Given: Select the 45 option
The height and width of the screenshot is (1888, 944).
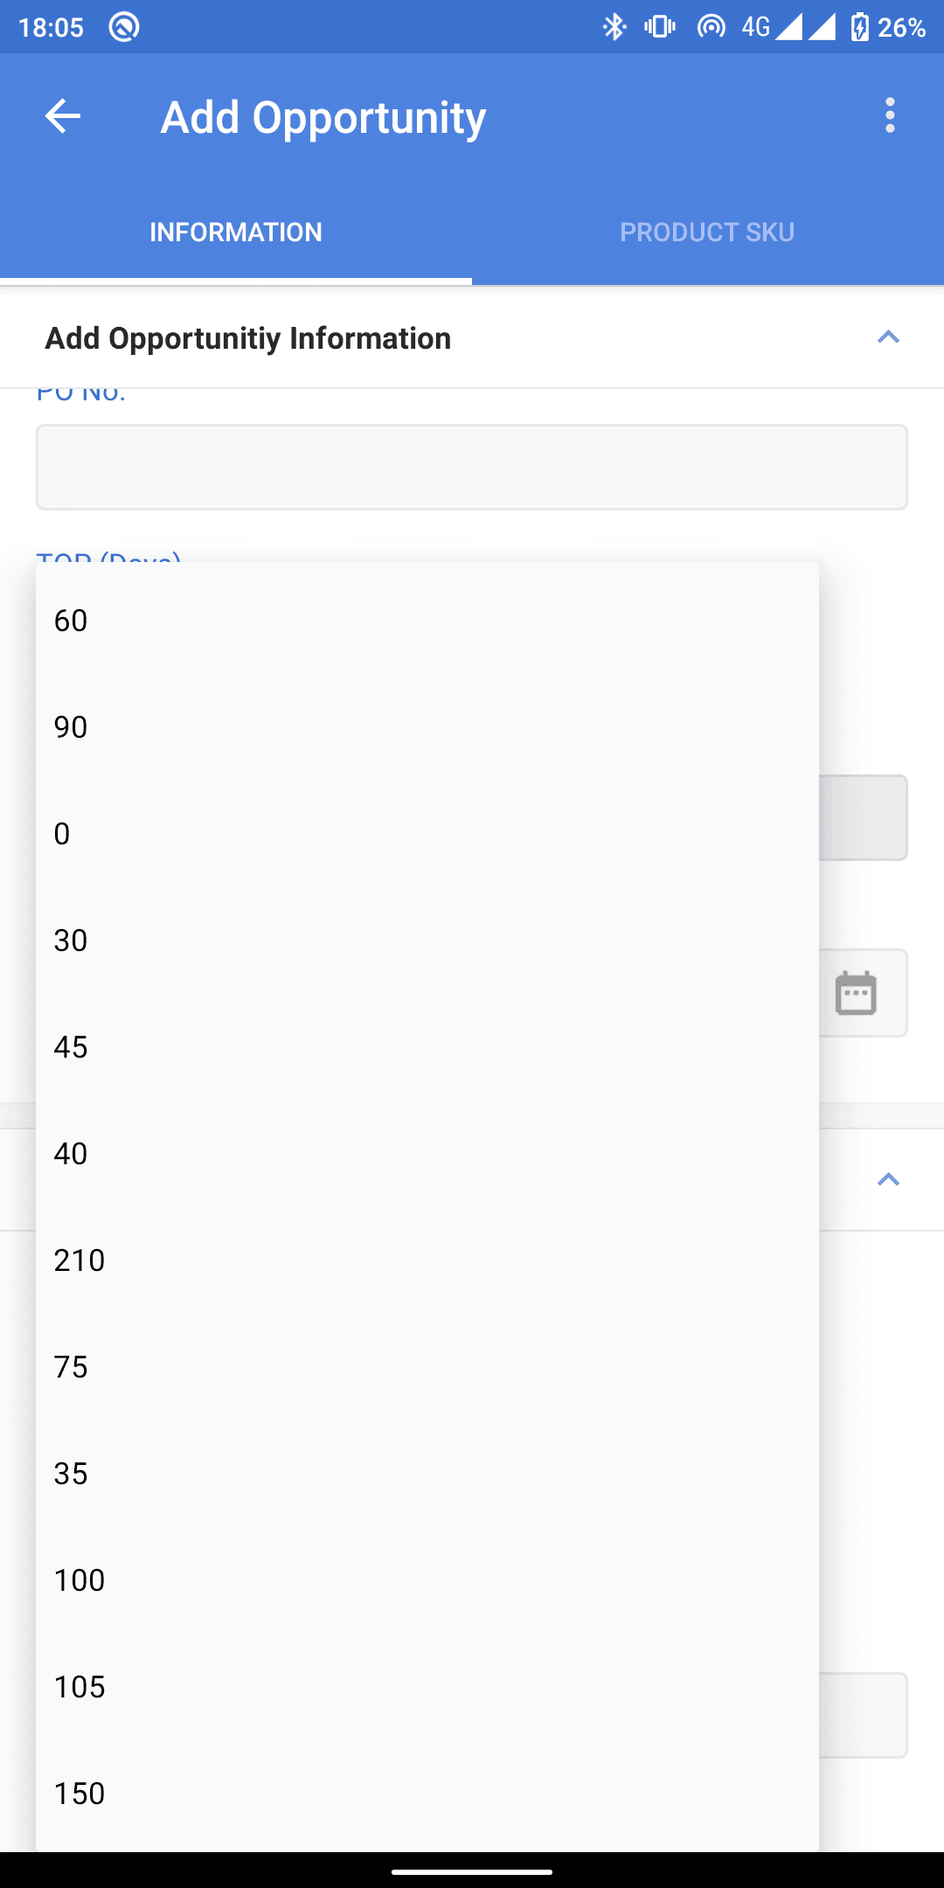Looking at the screenshot, I should coord(427,1047).
